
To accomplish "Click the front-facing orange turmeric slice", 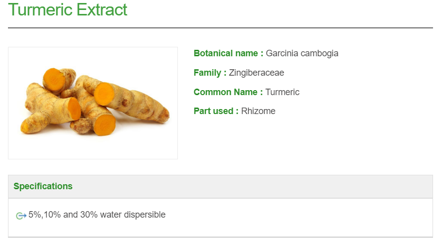I will pyautogui.click(x=106, y=124).
